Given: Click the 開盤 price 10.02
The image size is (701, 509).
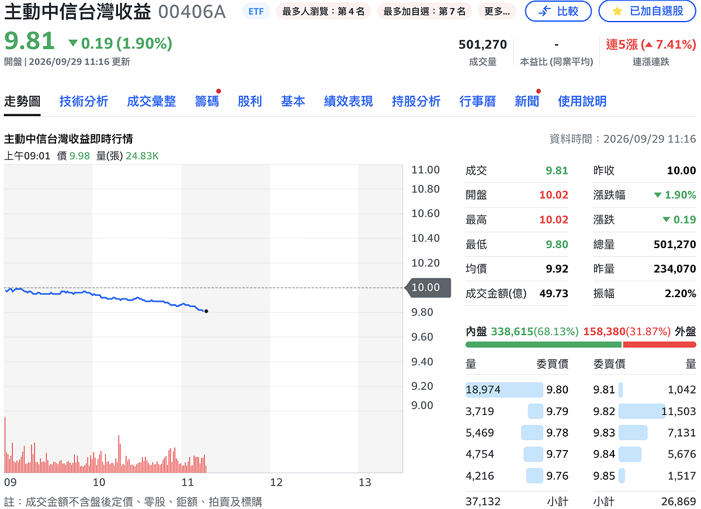Looking at the screenshot, I should click(554, 195).
